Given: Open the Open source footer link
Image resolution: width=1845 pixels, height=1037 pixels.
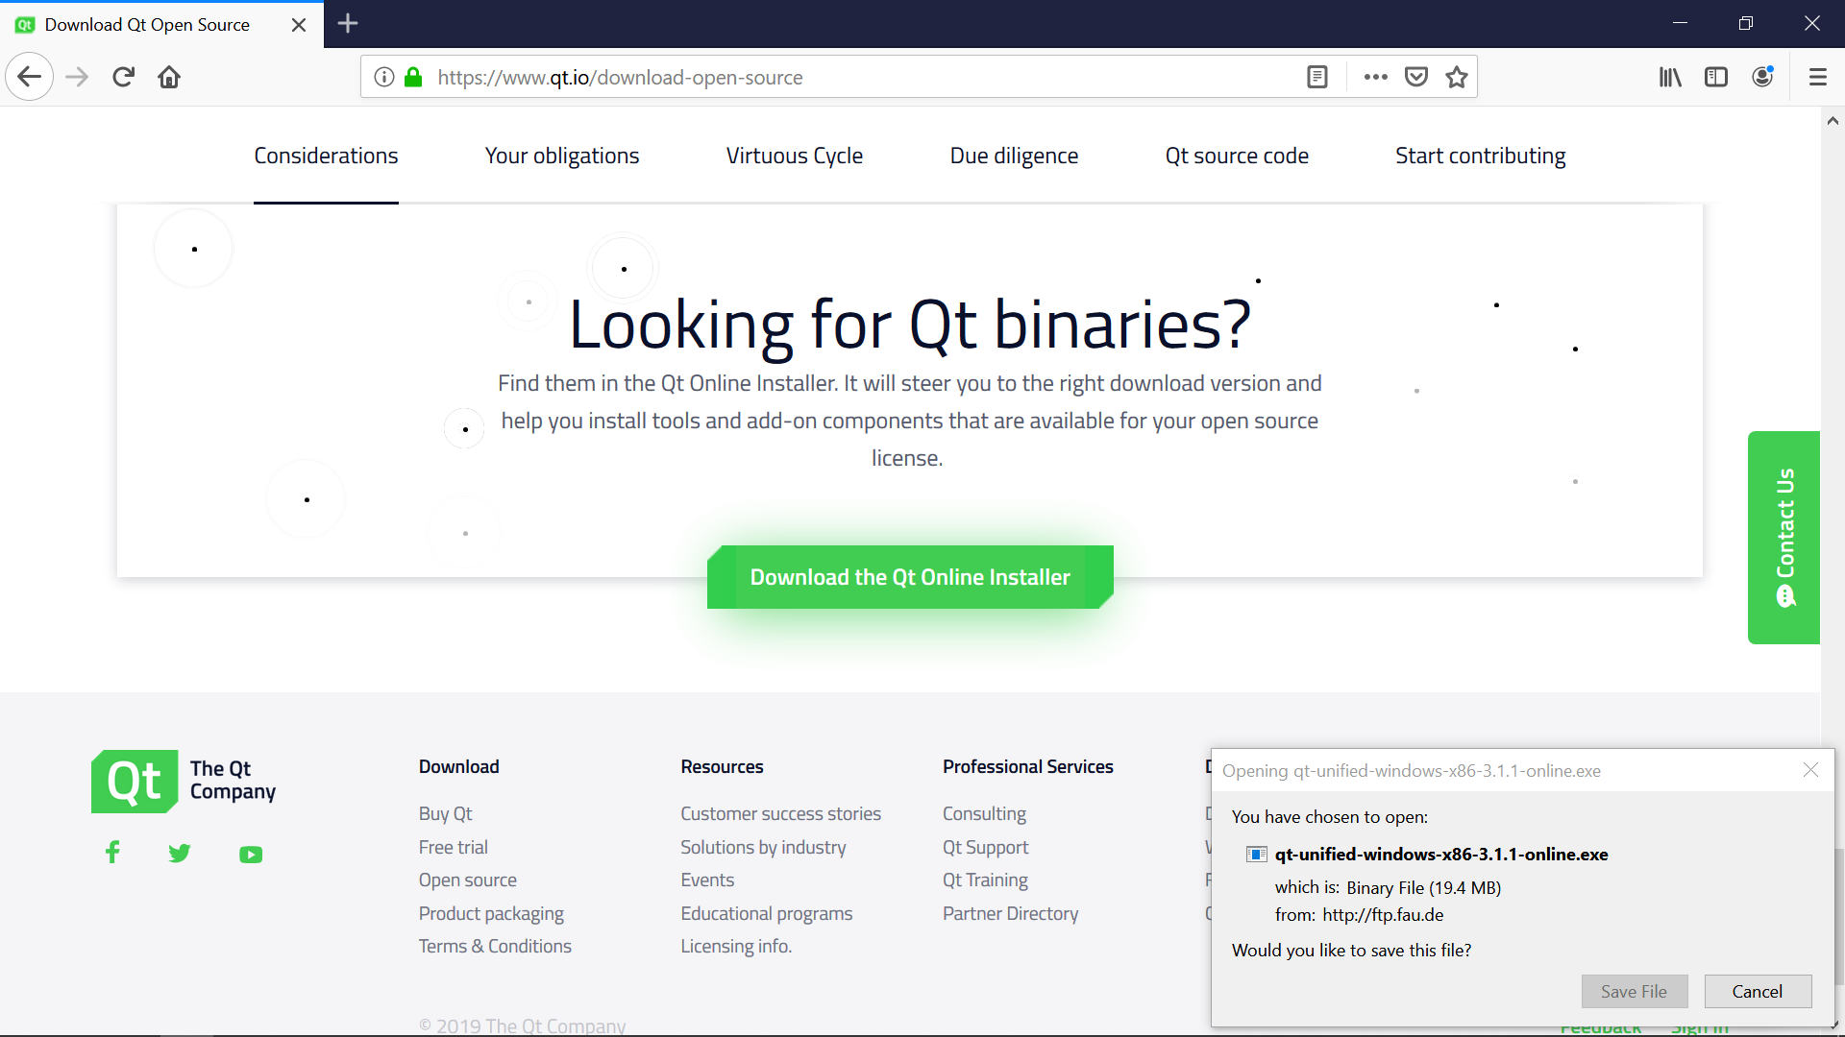Looking at the screenshot, I should click(467, 880).
